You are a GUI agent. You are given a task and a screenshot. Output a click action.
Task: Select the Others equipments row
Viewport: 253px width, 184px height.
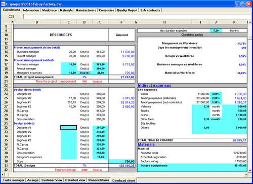coord(192,166)
